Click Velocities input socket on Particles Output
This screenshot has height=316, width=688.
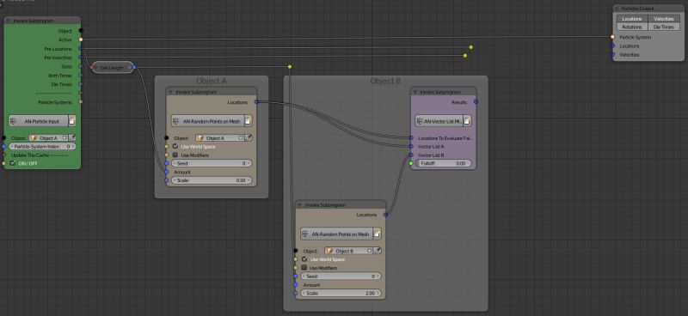(612, 54)
